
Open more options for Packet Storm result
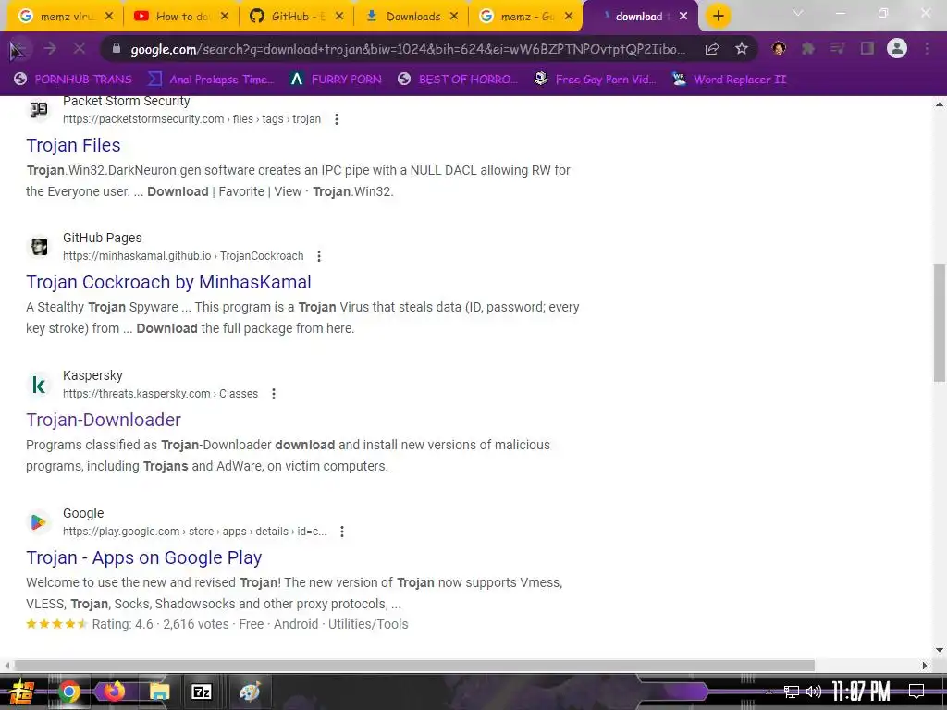tap(337, 119)
